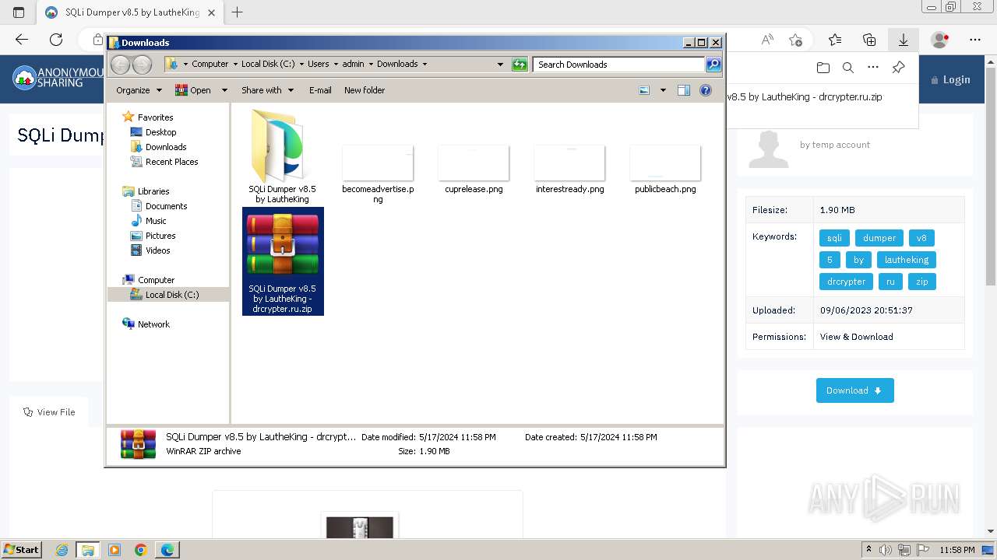Screen dimensions: 997x560
Task: Toggle the preview pane
Action: [684, 90]
